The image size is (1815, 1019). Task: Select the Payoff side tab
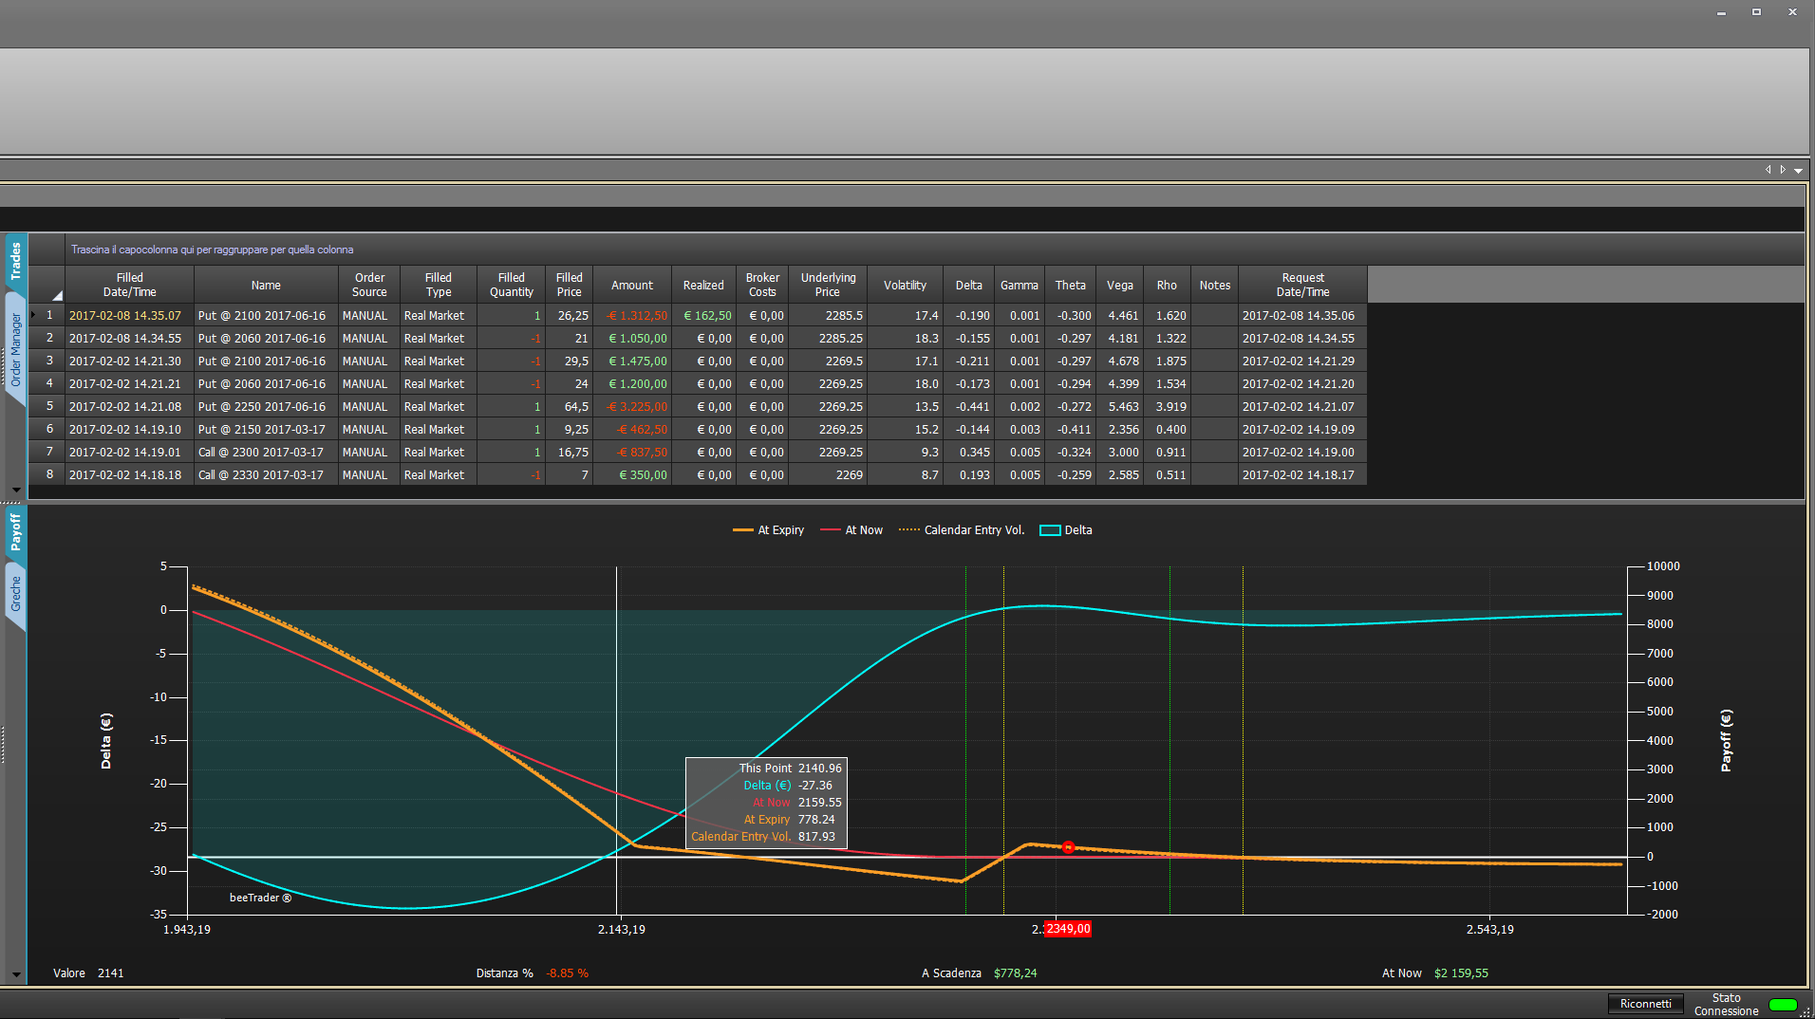[15, 532]
